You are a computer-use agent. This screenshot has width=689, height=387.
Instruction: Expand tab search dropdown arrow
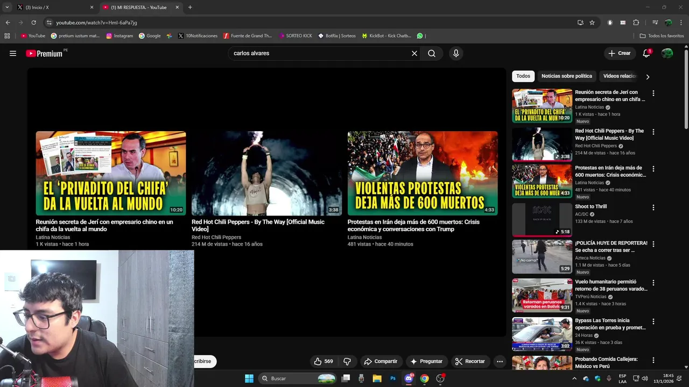[x=7, y=8]
